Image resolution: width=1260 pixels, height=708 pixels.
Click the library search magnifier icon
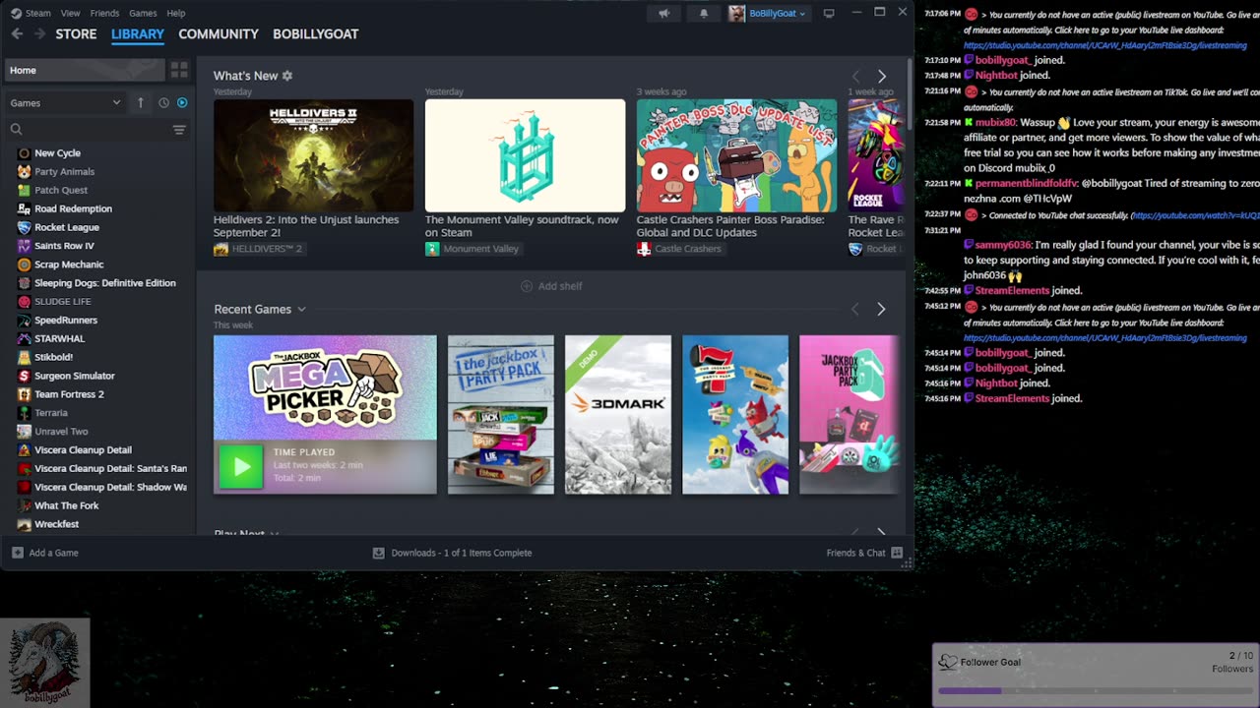pos(16,129)
